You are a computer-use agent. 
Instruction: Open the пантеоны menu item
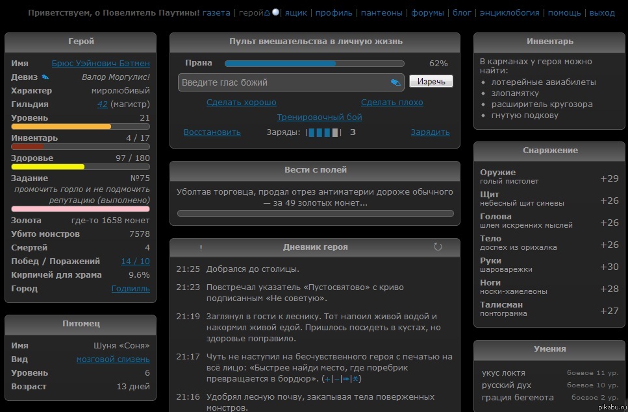381,12
